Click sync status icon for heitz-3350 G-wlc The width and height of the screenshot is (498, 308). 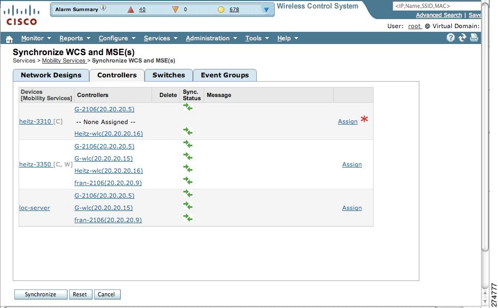tap(188, 157)
